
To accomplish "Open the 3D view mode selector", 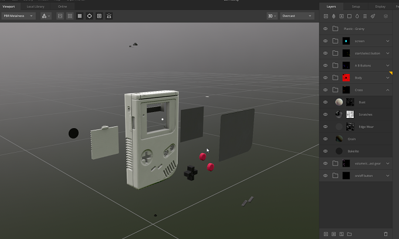I will (x=272, y=16).
